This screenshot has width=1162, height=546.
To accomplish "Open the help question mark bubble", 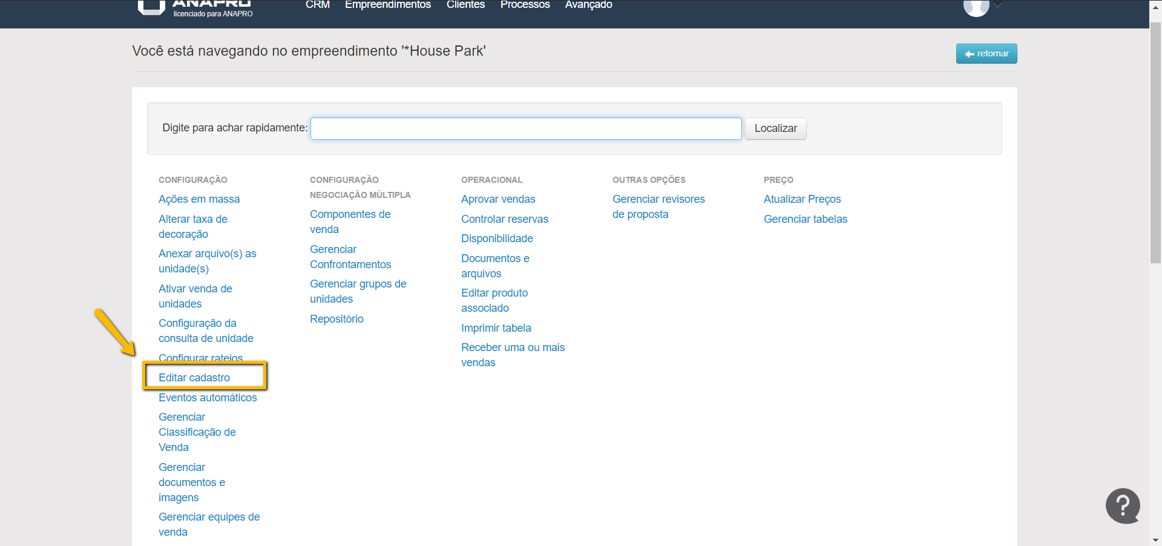I will (x=1123, y=505).
